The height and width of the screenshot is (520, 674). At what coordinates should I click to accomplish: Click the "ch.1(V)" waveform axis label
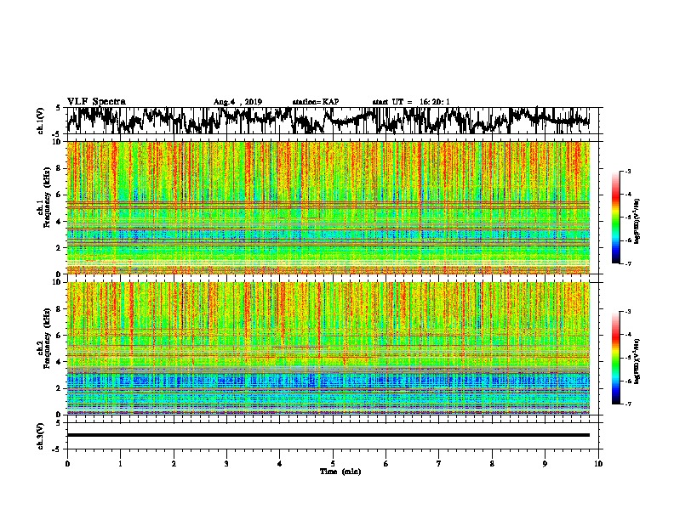click(x=41, y=121)
